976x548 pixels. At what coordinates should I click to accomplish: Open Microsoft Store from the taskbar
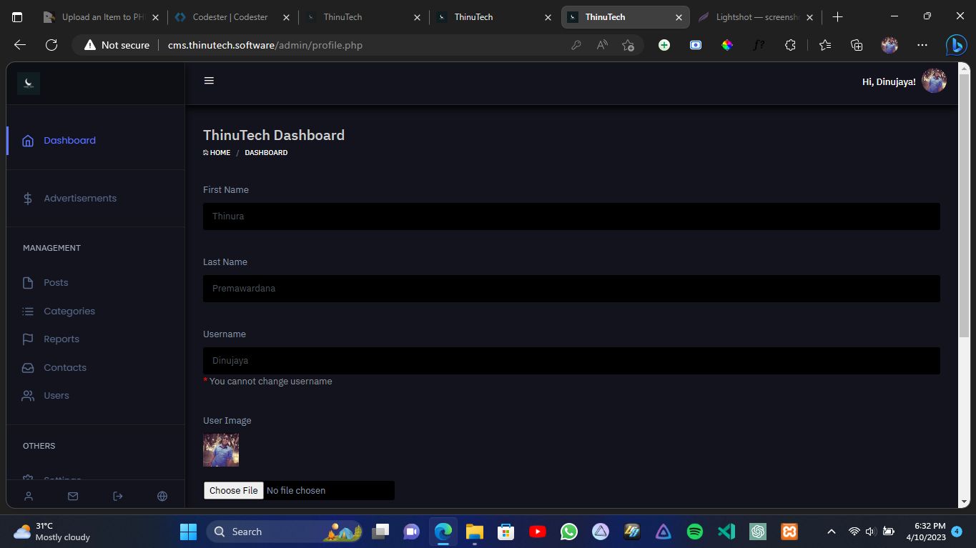[506, 532]
